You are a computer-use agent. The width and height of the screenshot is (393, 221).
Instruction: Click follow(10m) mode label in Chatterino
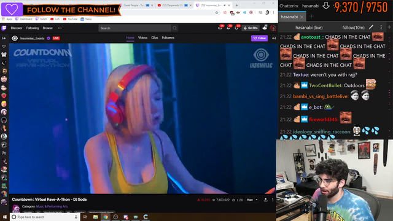pyautogui.click(x=353, y=28)
